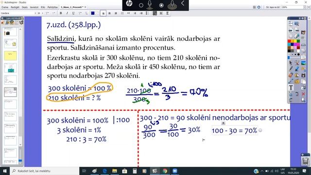This screenshot has width=311, height=175.
Task: Pick the dark blue text color swatch
Action: [93, 13]
